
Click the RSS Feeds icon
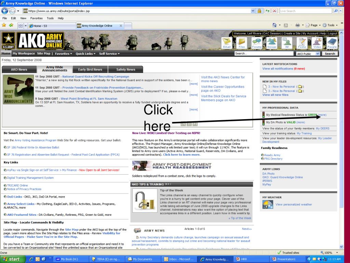[x=286, y=25]
